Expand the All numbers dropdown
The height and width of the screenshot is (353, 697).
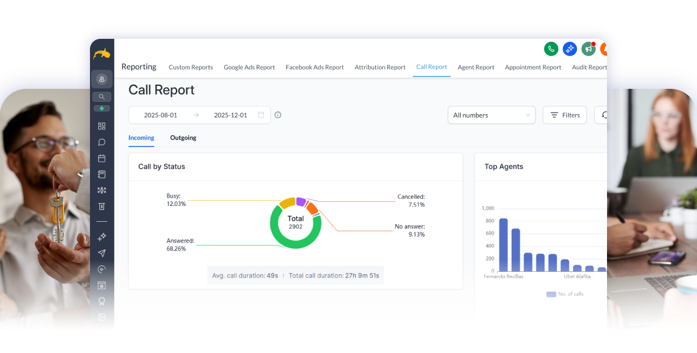[x=491, y=115]
